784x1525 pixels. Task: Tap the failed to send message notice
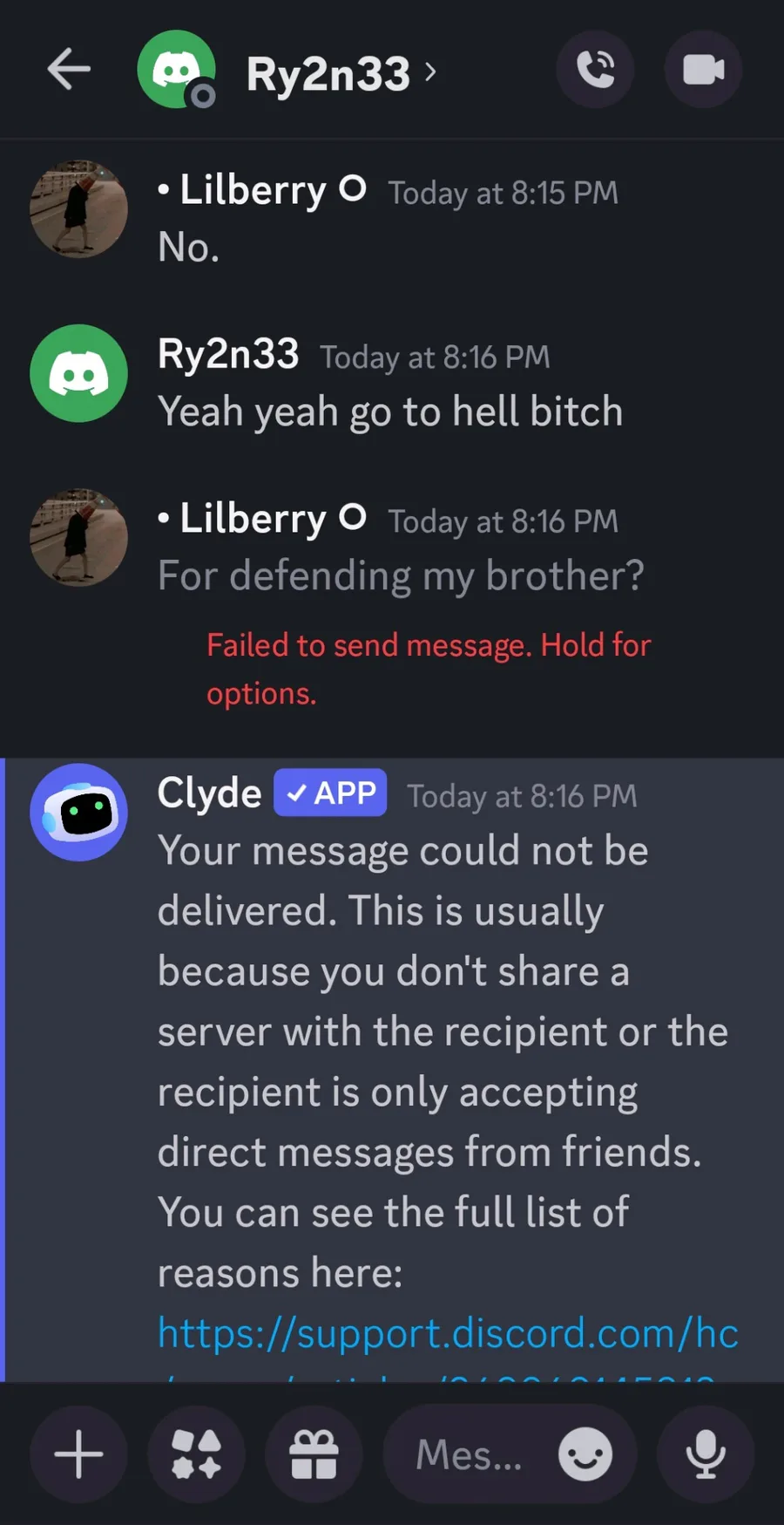tap(429, 669)
